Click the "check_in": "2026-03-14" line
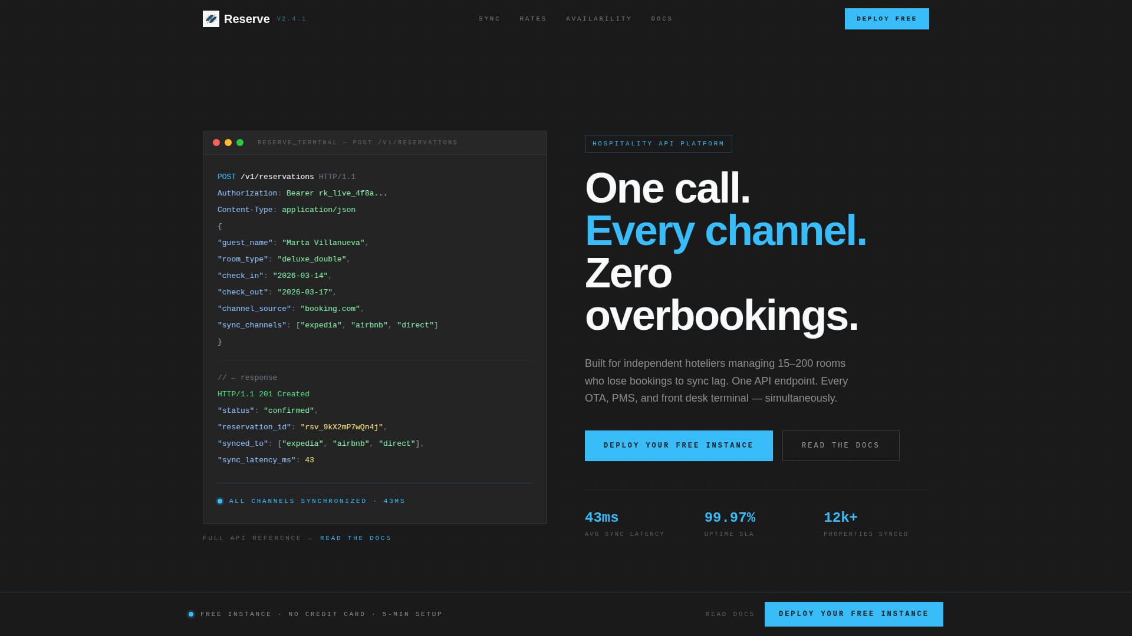Screen dimensions: 1132x636 click(275, 276)
